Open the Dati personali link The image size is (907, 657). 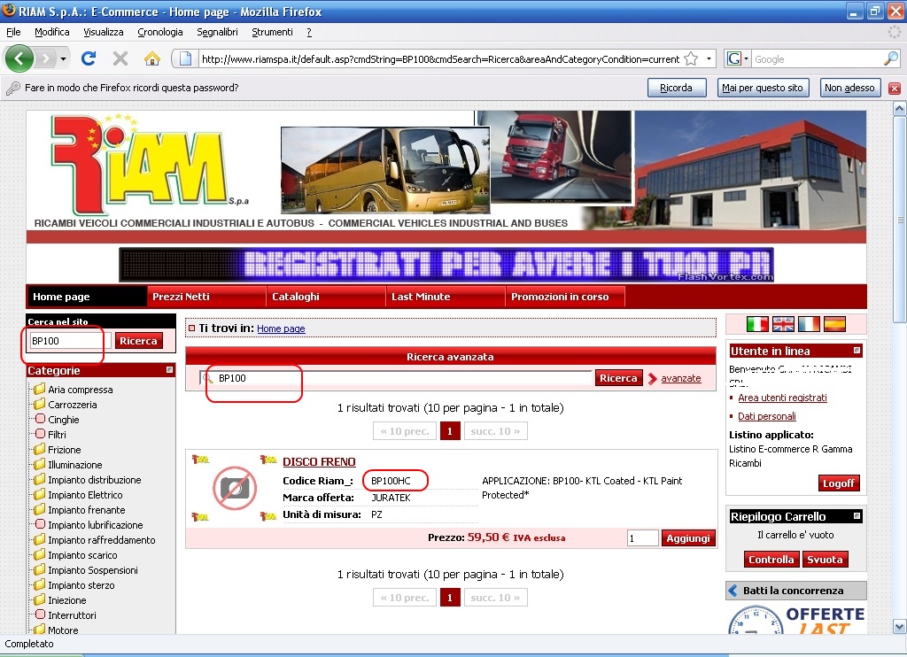tap(767, 416)
